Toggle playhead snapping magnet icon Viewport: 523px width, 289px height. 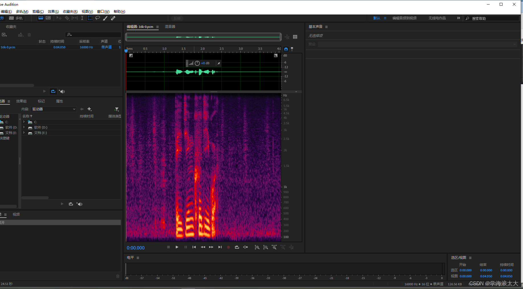286,49
